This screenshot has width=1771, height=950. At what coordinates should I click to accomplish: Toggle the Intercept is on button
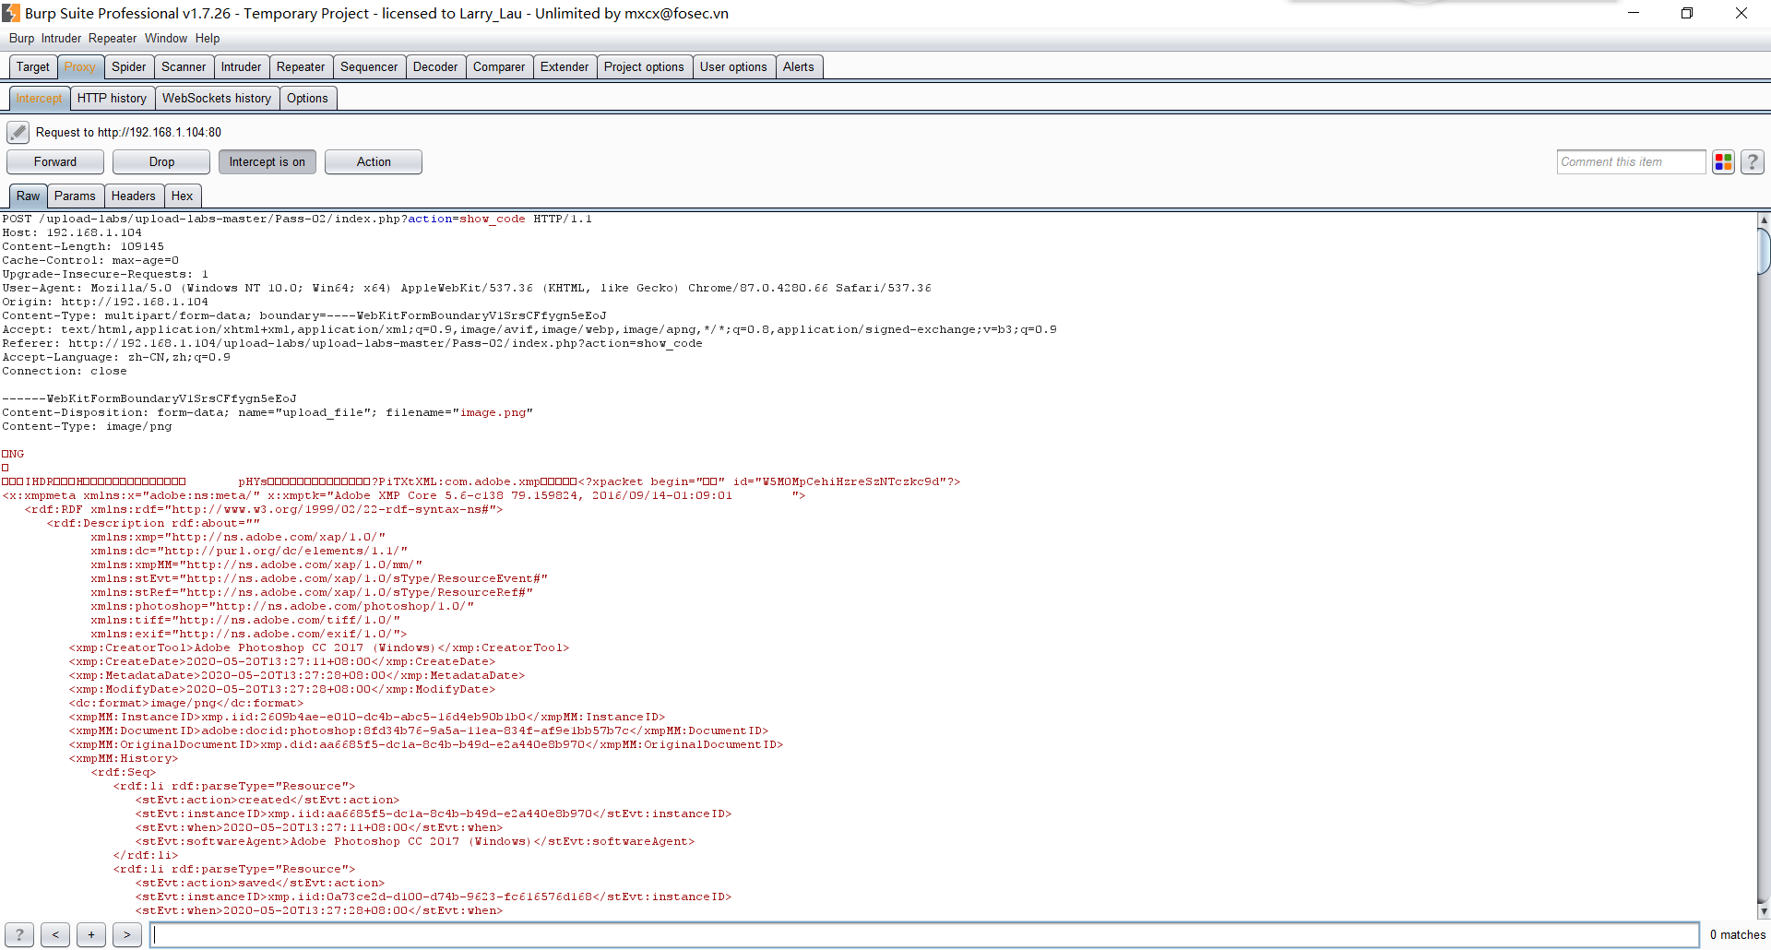pyautogui.click(x=267, y=162)
